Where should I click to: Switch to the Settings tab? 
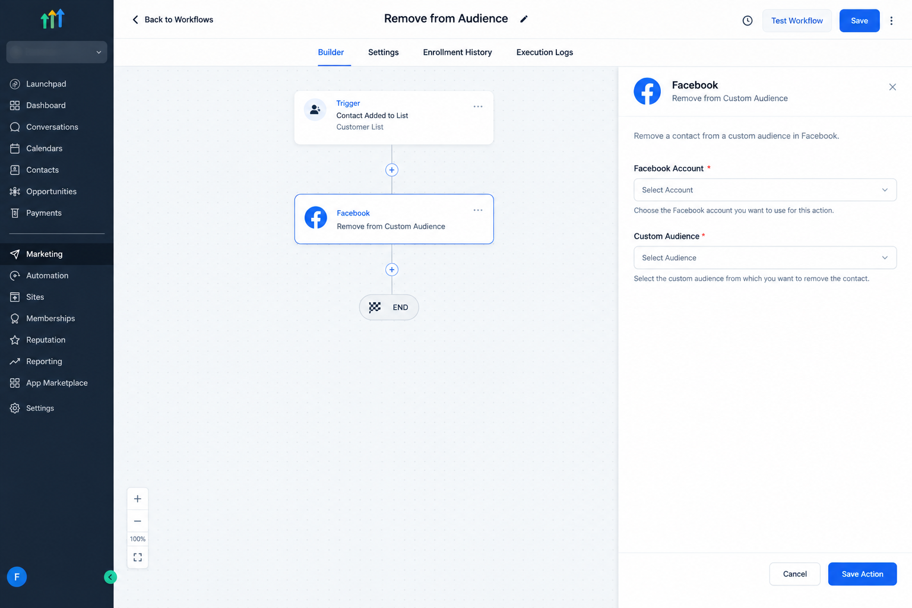[384, 52]
